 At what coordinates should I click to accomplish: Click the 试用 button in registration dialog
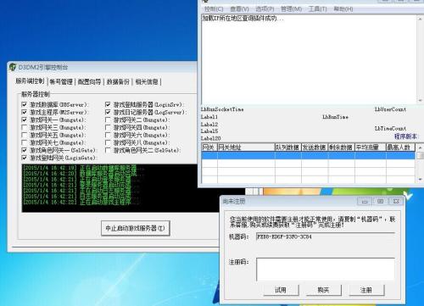click(x=281, y=290)
